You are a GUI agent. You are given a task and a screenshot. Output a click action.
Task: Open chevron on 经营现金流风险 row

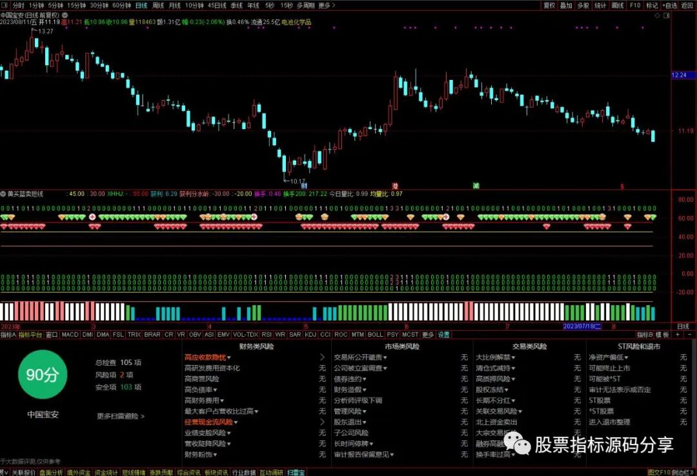pyautogui.click(x=322, y=422)
